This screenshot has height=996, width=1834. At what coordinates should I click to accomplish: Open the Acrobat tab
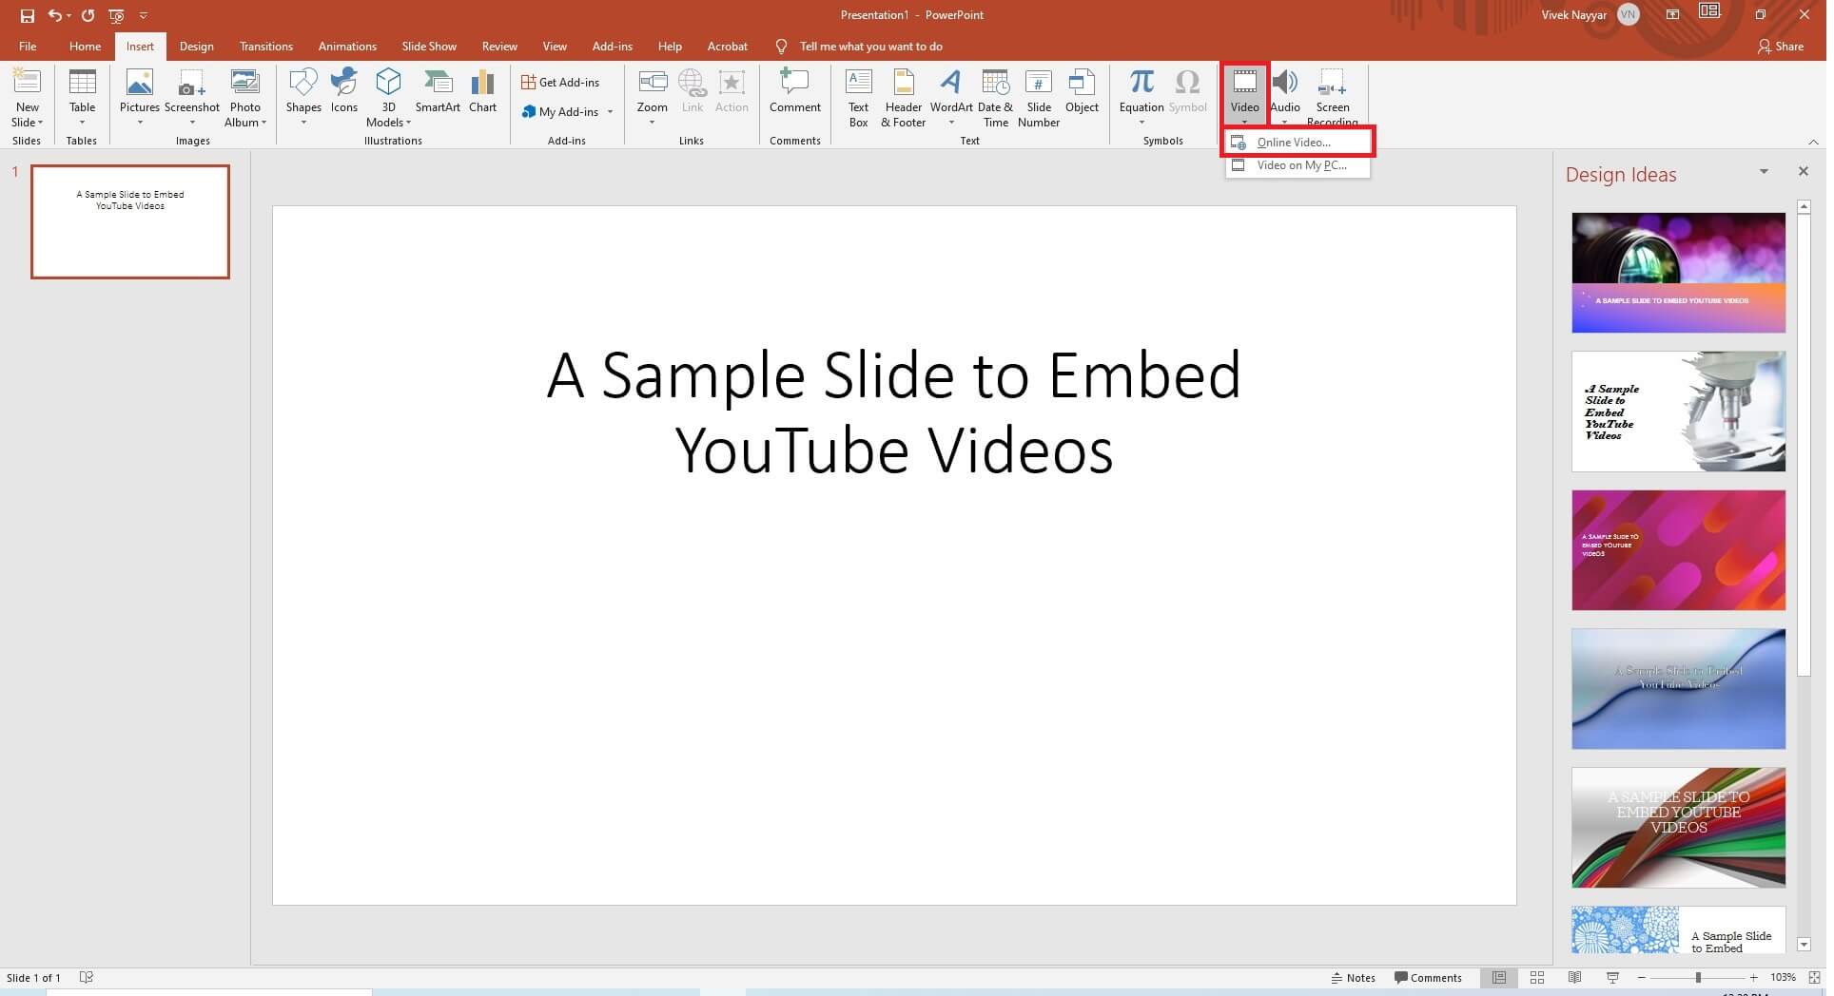point(727,47)
